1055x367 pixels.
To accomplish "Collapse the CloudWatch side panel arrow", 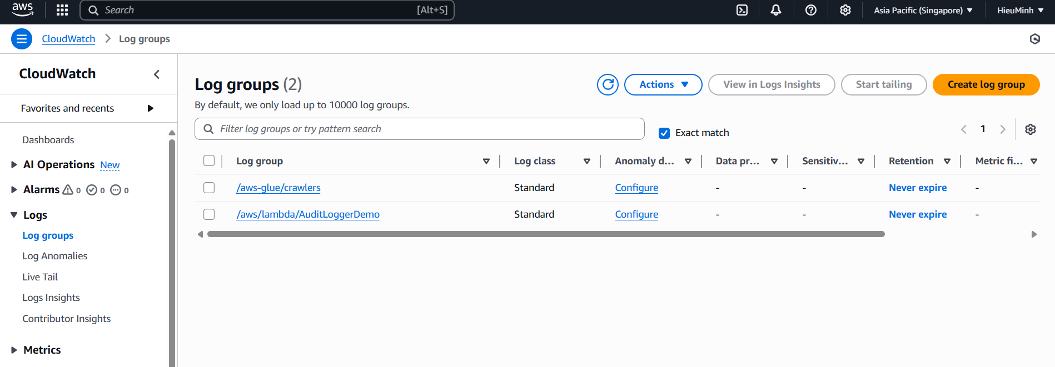I will [157, 74].
